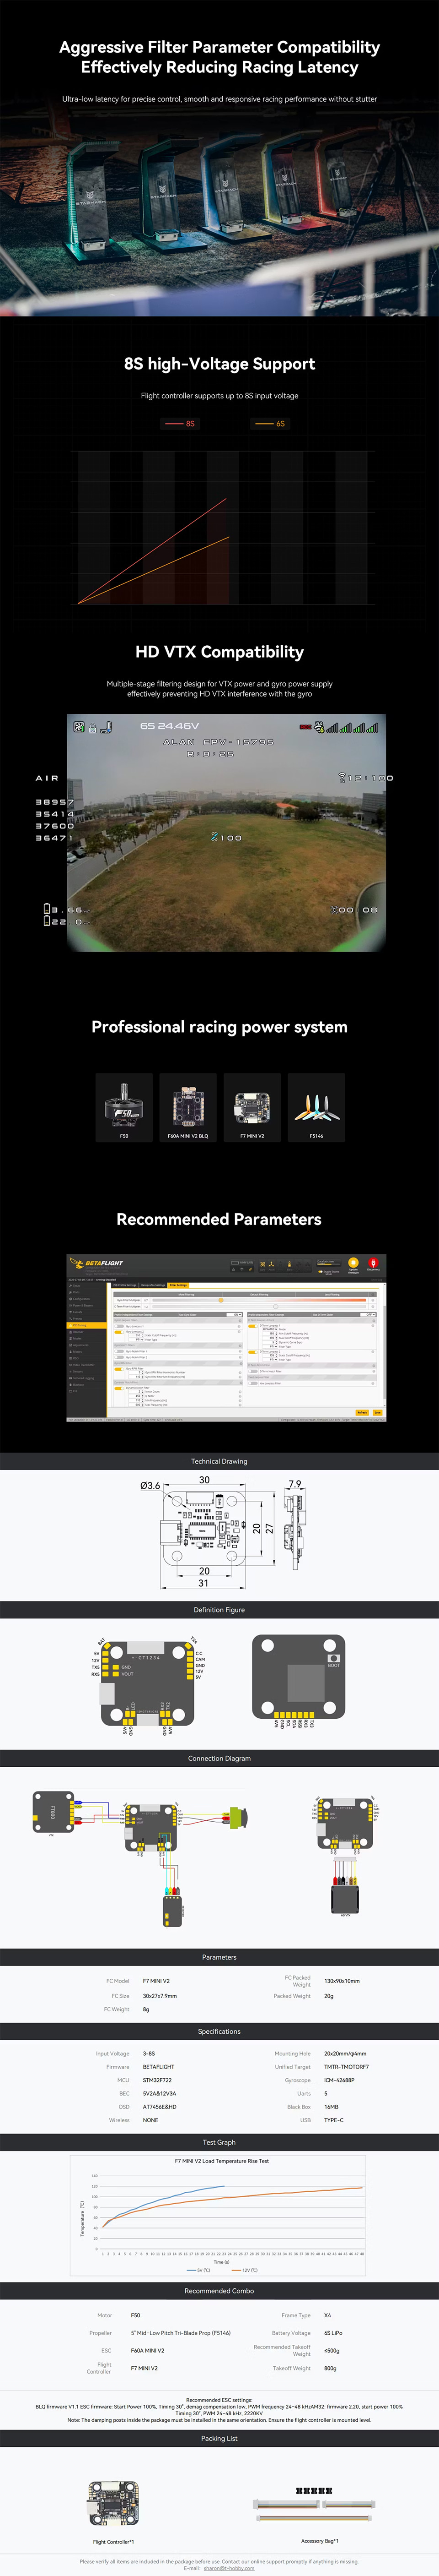Image resolution: width=439 pixels, height=2576 pixels.
Task: Click the 'HD VTX Compatibility' heading
Action: click(219, 652)
